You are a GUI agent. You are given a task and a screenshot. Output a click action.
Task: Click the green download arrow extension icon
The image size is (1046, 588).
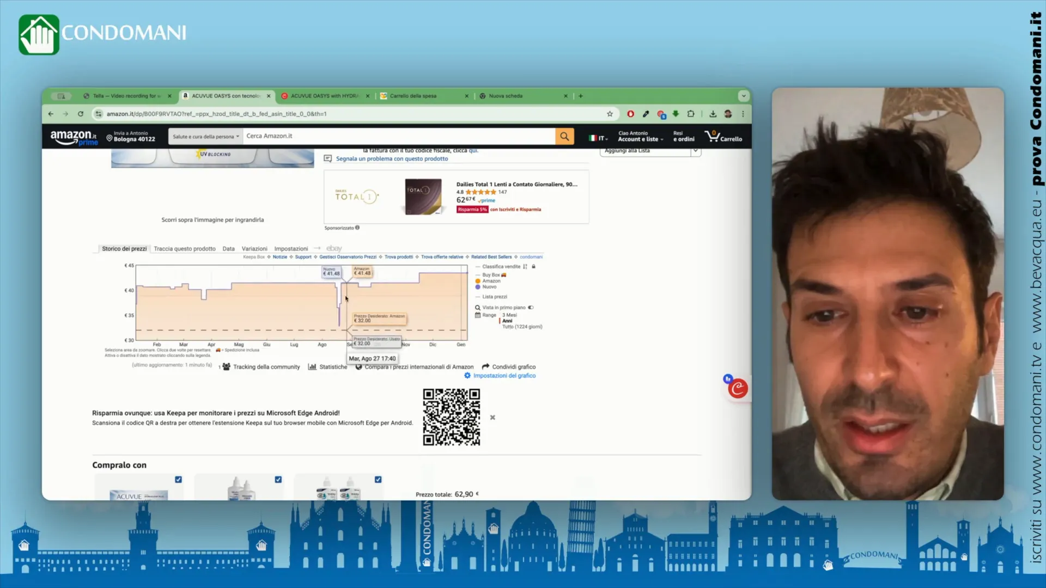click(x=676, y=114)
